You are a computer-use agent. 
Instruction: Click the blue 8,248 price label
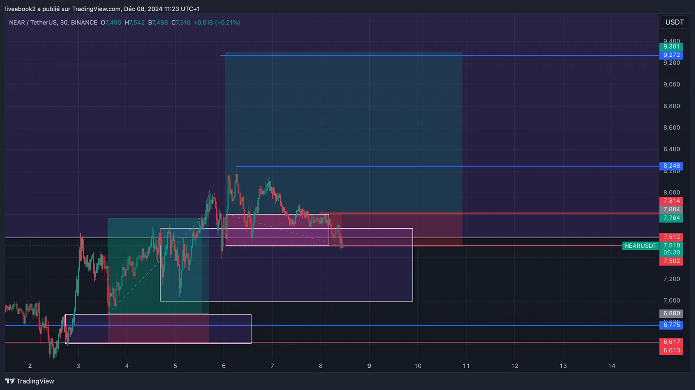click(671, 166)
